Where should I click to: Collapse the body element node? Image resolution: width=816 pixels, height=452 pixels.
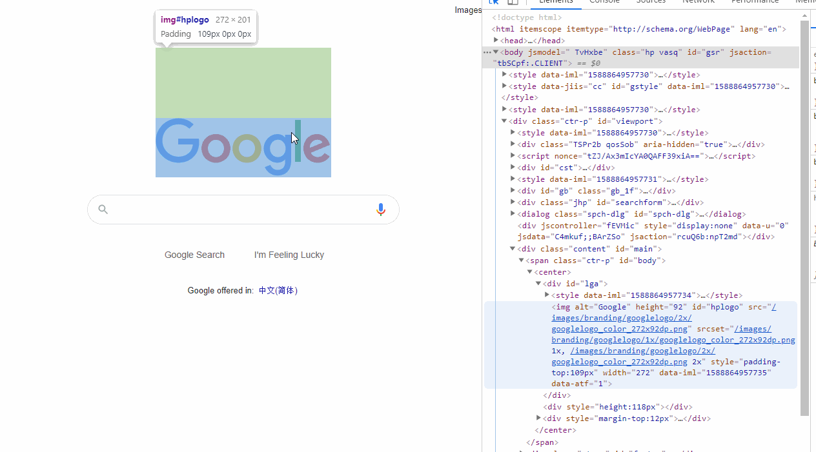[x=496, y=52]
